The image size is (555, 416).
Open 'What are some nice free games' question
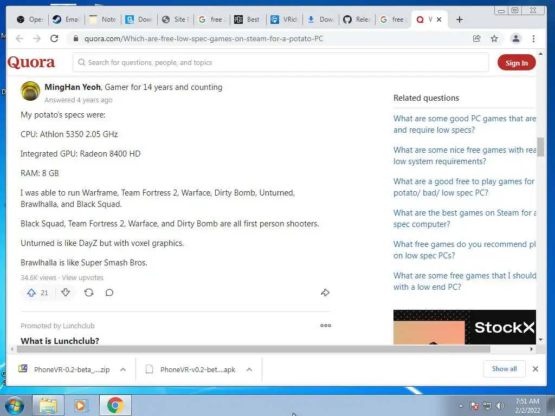tap(464, 155)
